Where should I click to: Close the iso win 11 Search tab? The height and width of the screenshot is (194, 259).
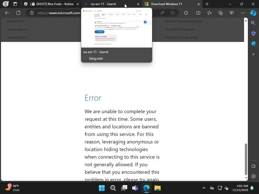138,4
